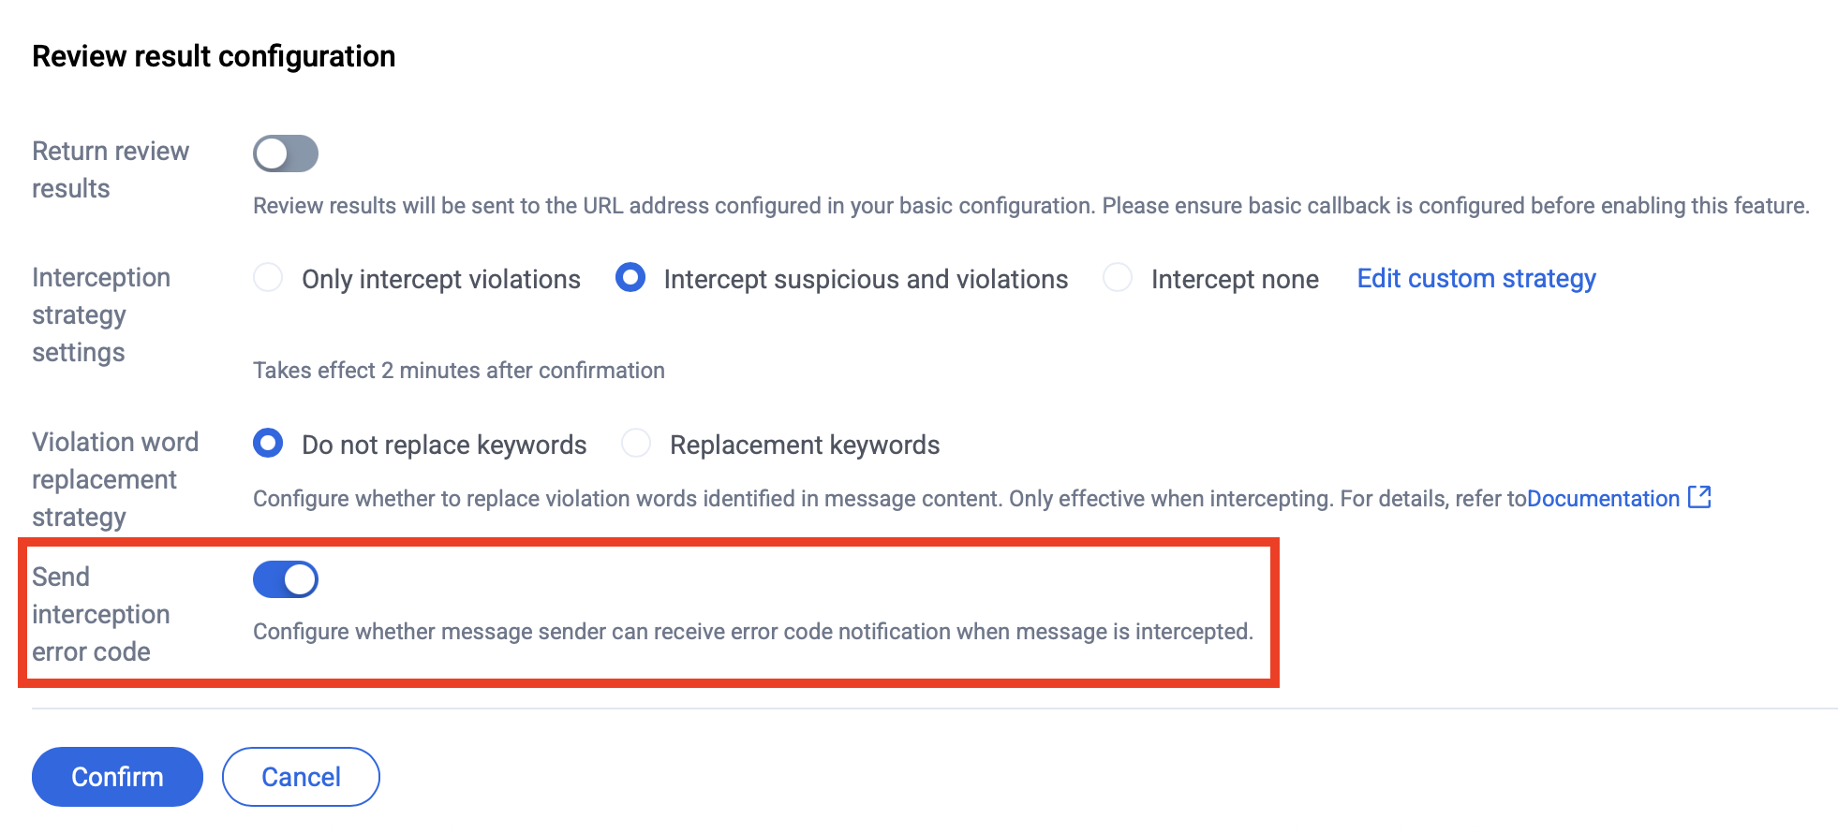The image size is (1838, 833).
Task: Turn off Send interception error code toggle
Action: pyautogui.click(x=286, y=579)
